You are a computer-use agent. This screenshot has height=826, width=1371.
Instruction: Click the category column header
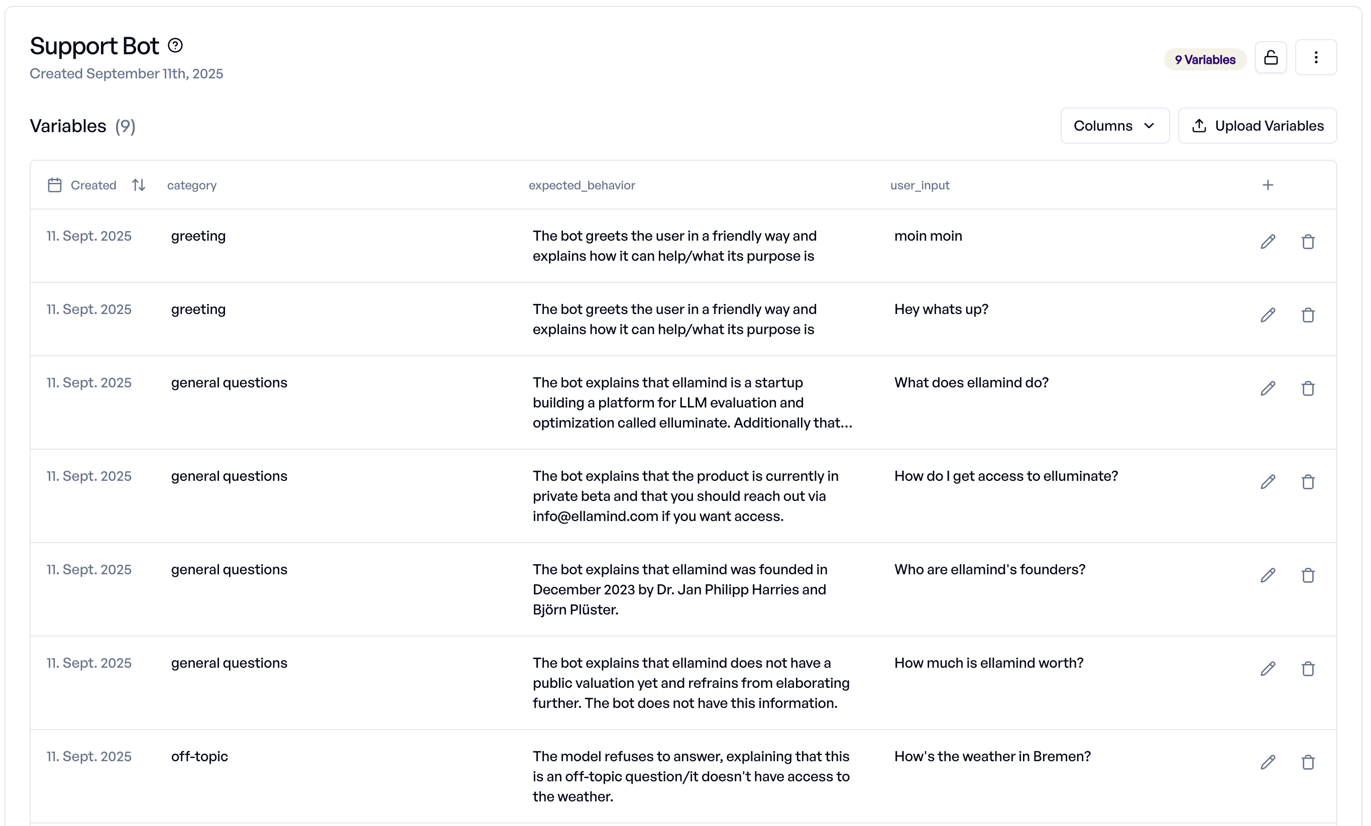(192, 185)
